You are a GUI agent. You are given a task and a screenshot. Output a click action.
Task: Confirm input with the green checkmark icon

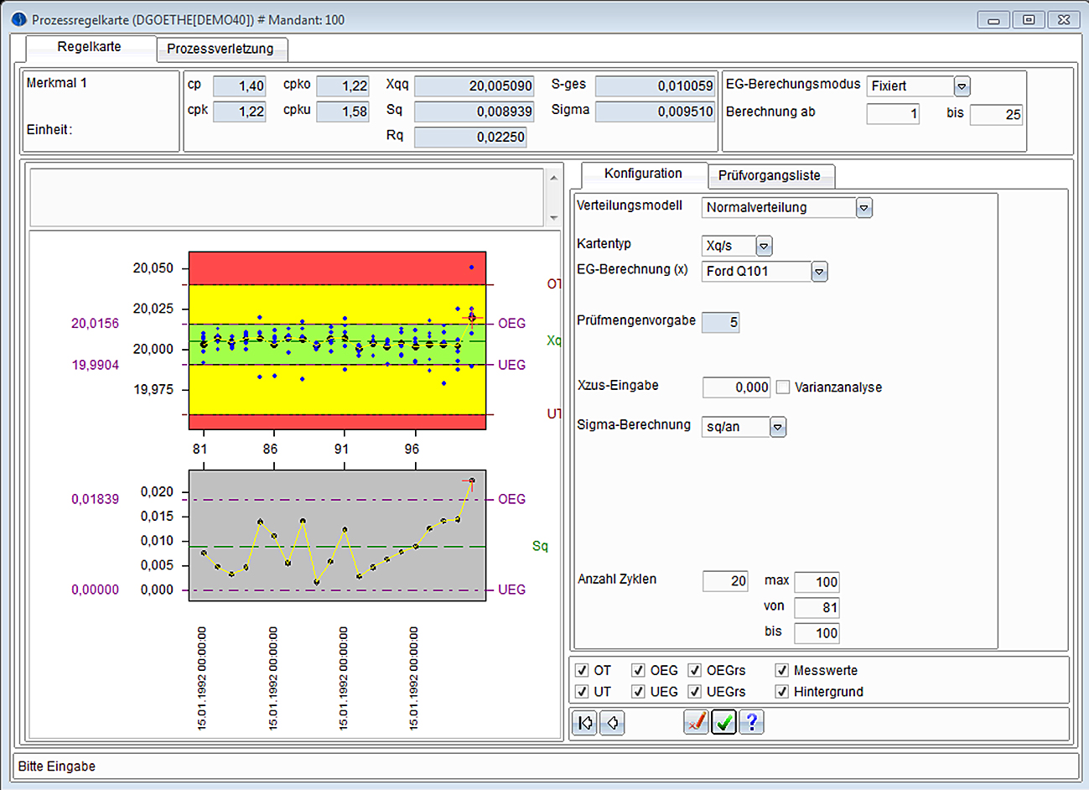coord(723,722)
